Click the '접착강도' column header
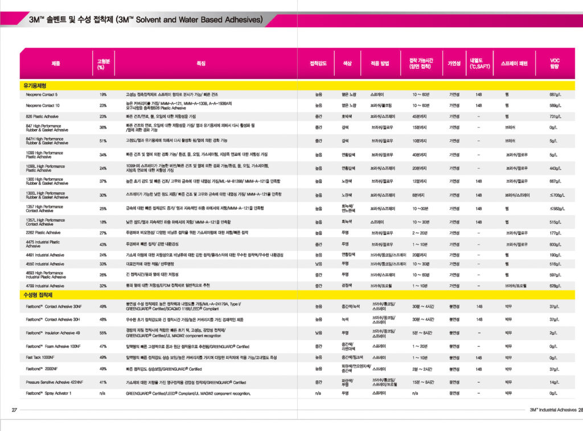Image resolution: width=583 pixels, height=431 pixels. click(318, 64)
